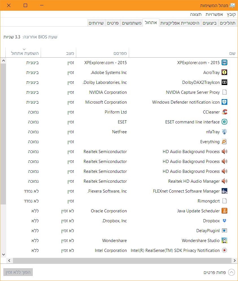Image resolution: width=238 pixels, height=281 pixels.
Task: Click the ESET publisher cell
Action: (122, 122)
